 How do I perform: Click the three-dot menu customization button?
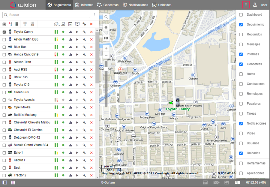coord(246,5)
